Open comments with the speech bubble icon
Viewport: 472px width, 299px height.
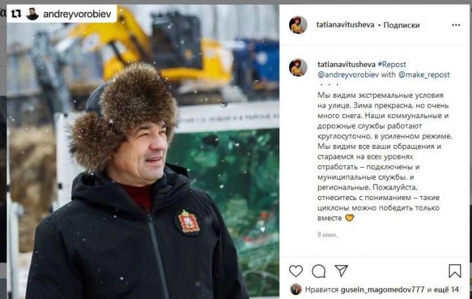pyautogui.click(x=319, y=271)
